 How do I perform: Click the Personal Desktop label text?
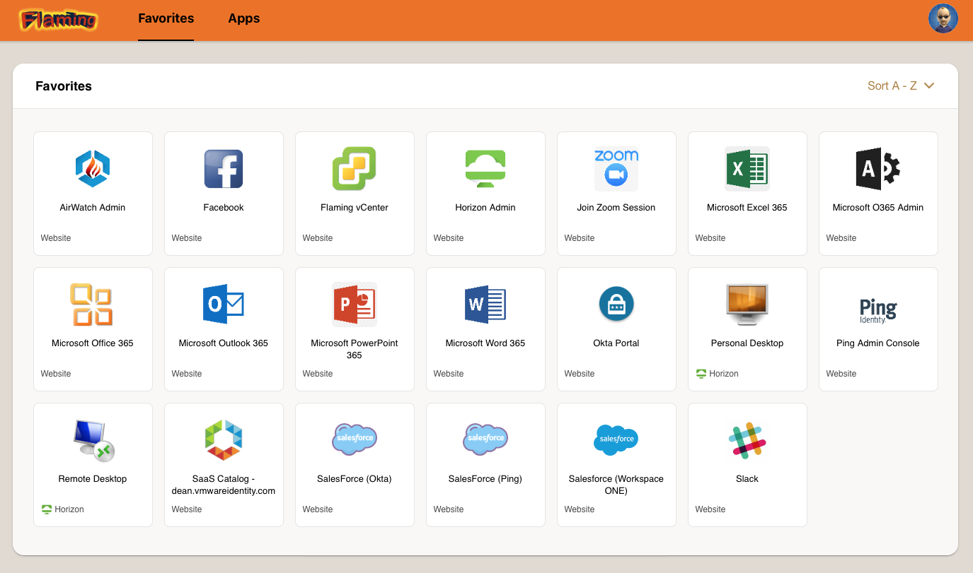click(x=747, y=343)
